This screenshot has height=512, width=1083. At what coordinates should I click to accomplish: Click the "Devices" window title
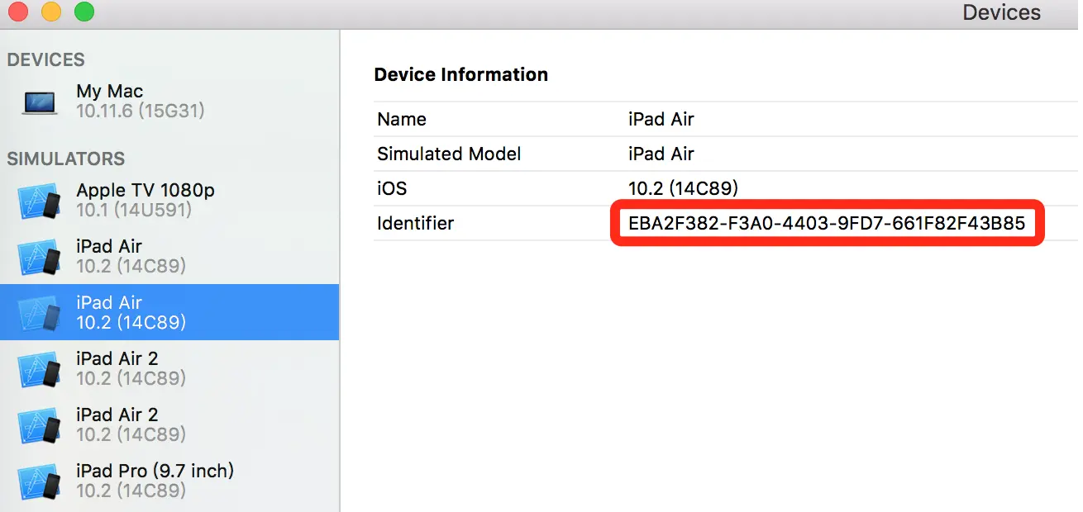[x=1002, y=12]
